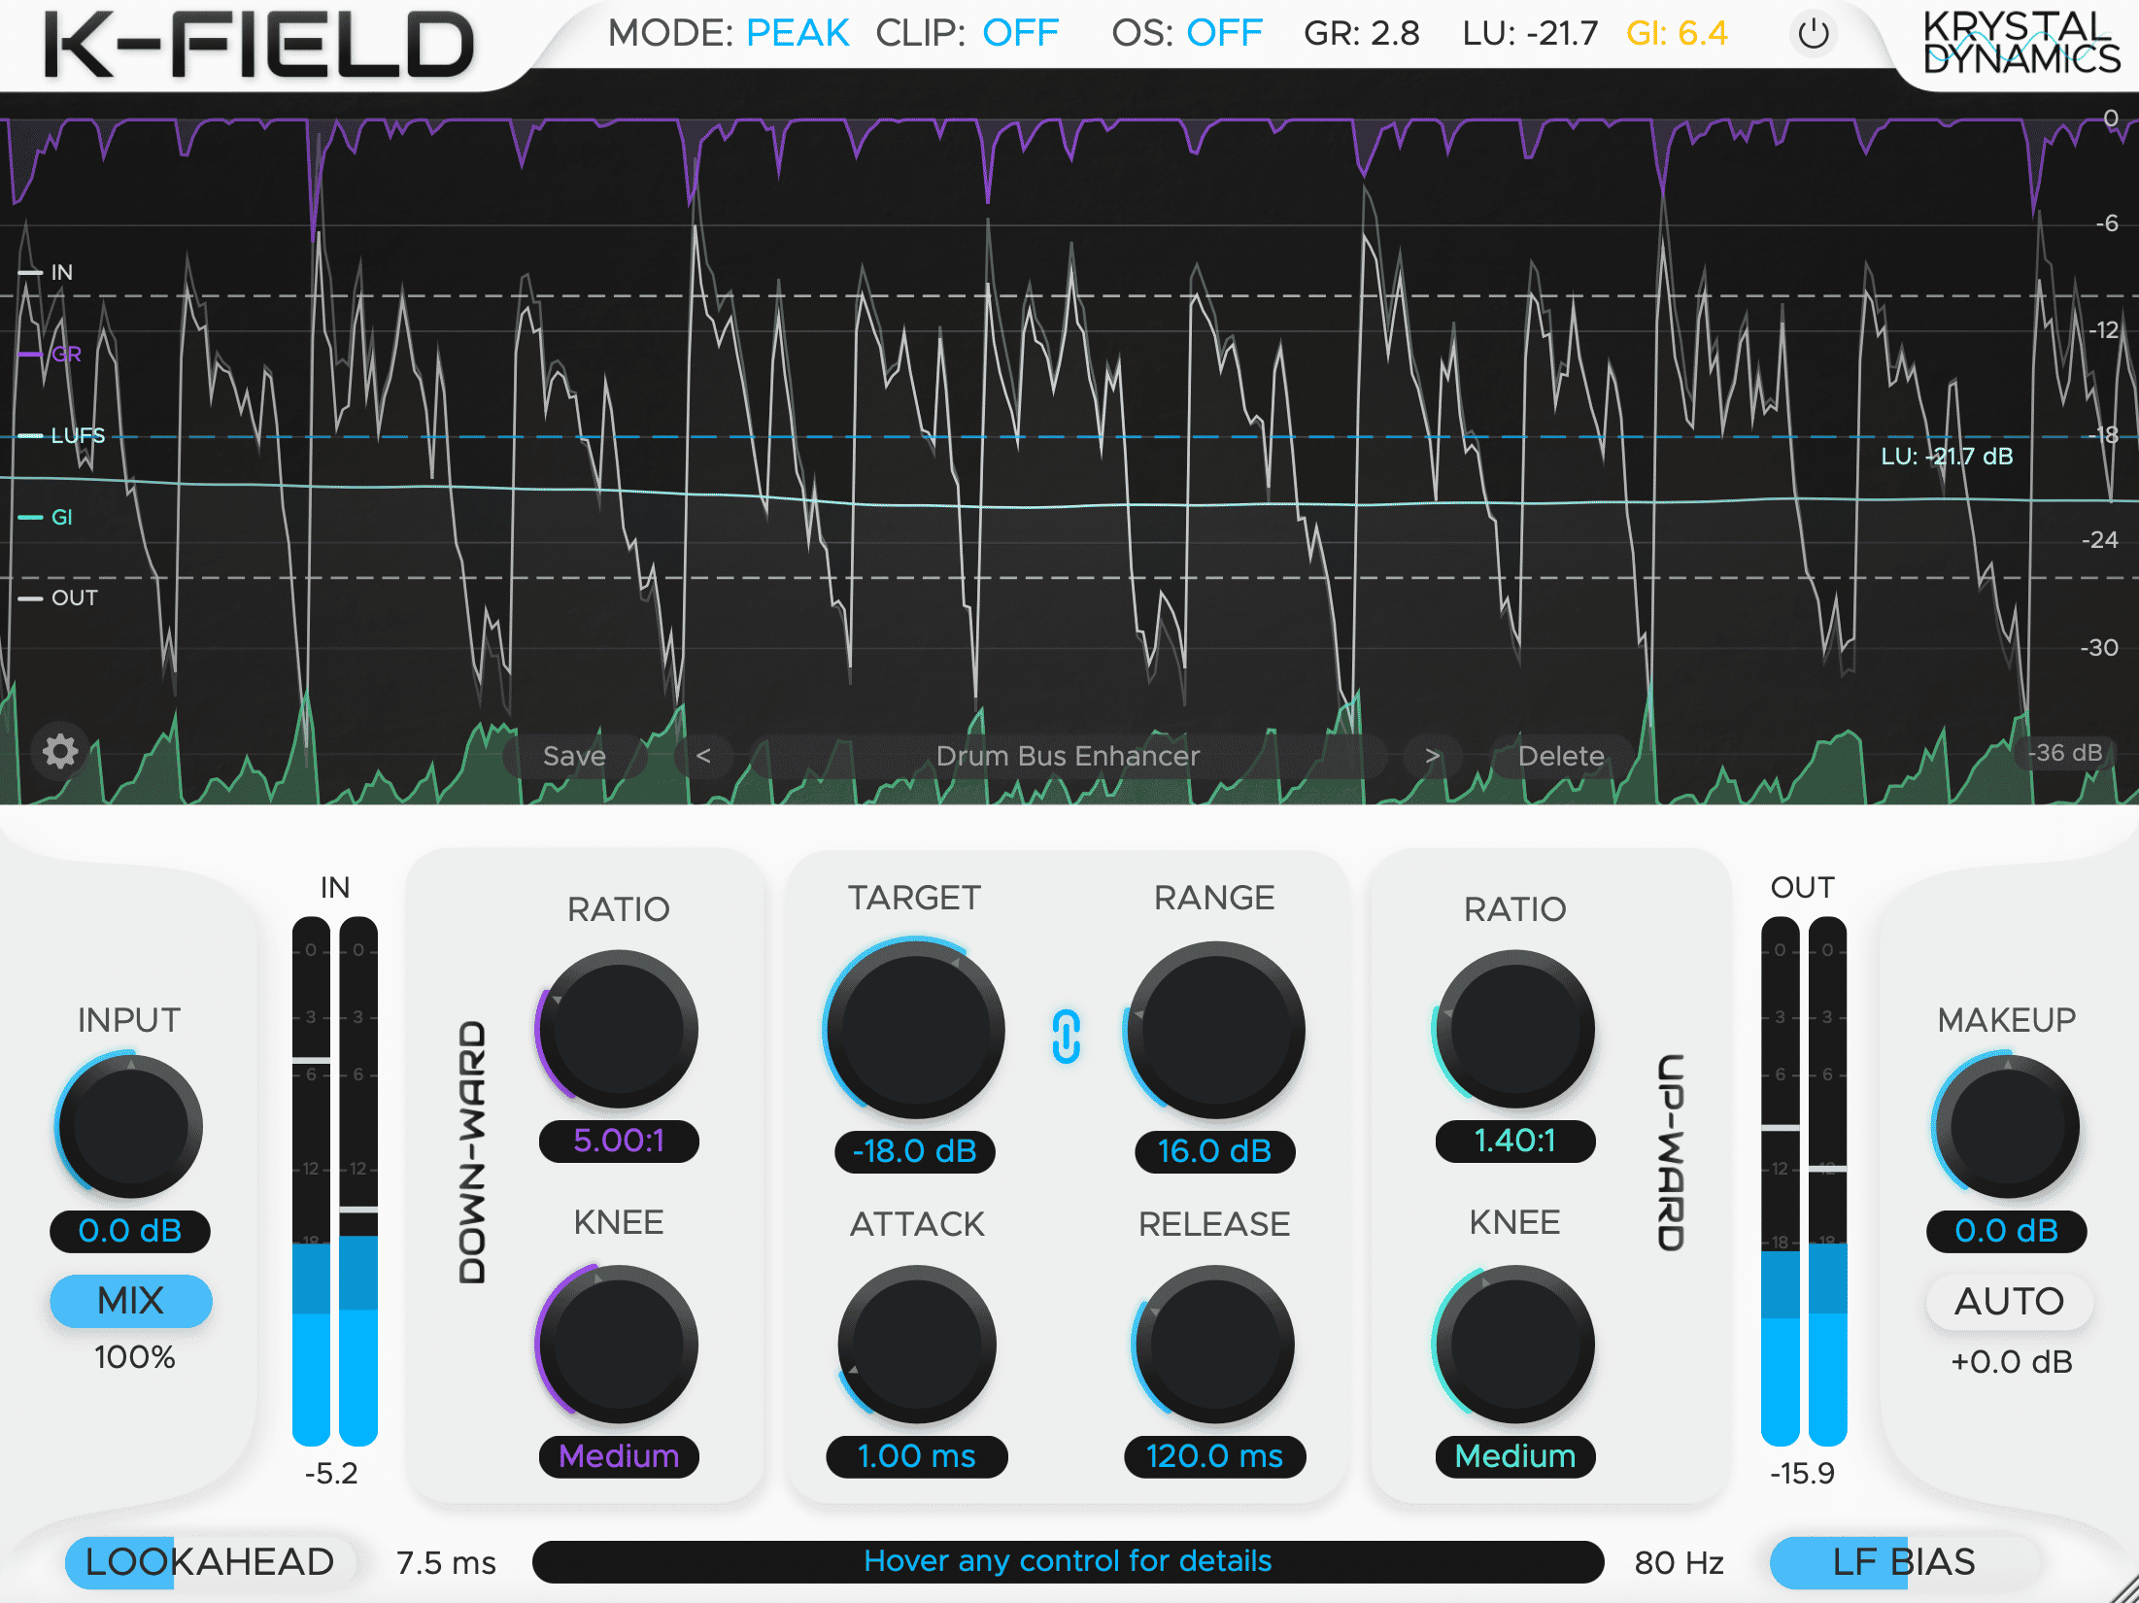This screenshot has width=2139, height=1603.
Task: Toggle the LUFS legend in the graph
Action: 62,435
